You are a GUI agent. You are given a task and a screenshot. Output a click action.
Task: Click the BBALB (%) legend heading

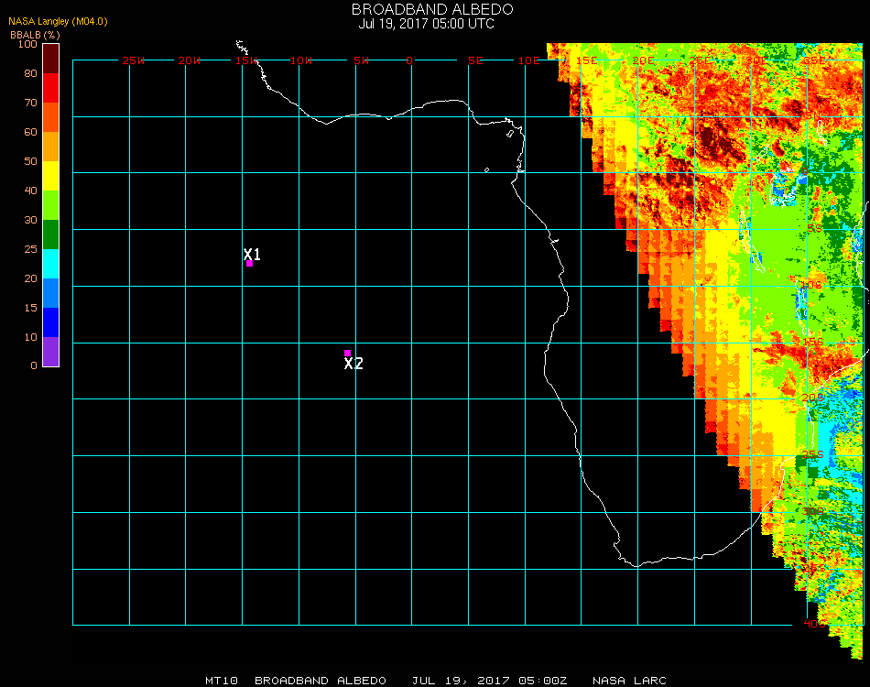pyautogui.click(x=35, y=35)
